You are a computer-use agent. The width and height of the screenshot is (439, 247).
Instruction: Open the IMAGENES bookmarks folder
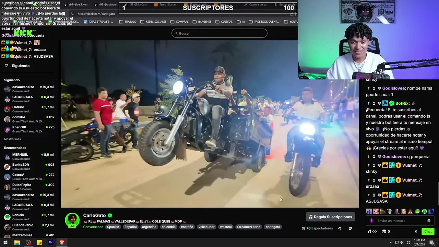[x=202, y=22]
